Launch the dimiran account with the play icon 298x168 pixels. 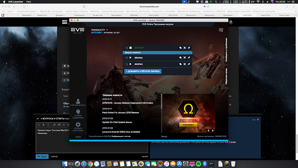click(x=130, y=58)
